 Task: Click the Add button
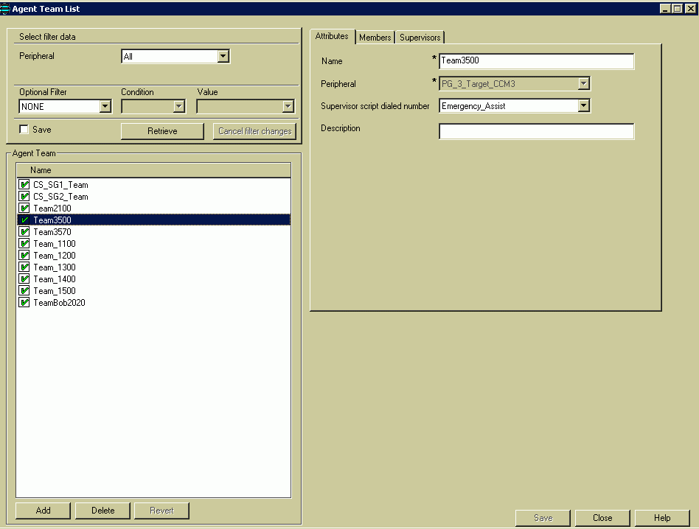(43, 511)
